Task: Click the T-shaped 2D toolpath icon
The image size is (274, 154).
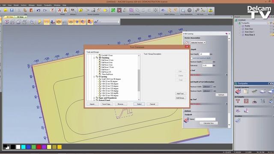Action: 238,101
